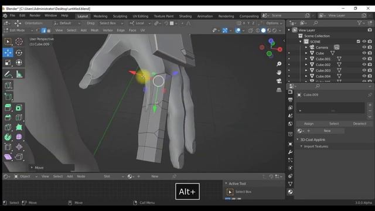Open the Local transform orientation dropdown

click(140, 23)
